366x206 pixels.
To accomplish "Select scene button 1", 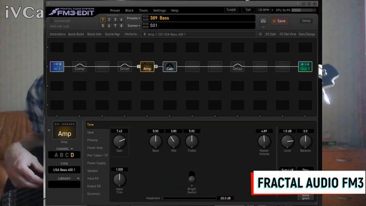I will [x=103, y=19].
